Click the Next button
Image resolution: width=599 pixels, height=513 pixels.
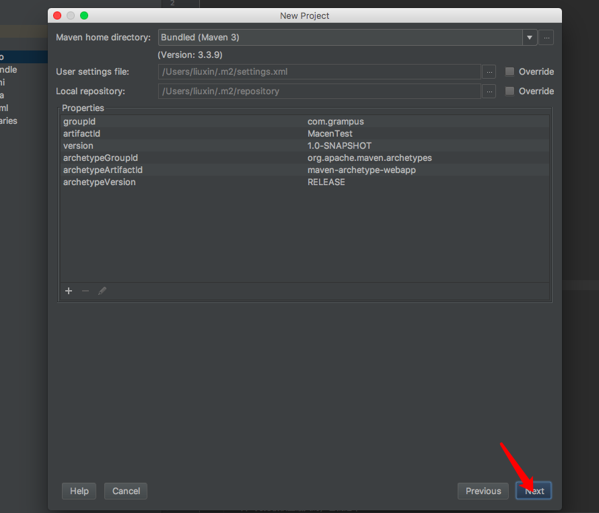tap(534, 491)
